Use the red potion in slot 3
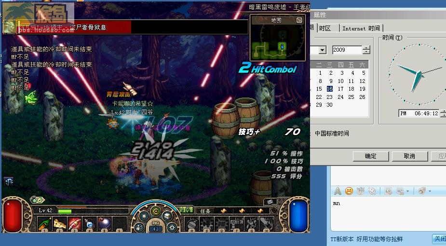Viewport: 446px width, 246px height. tap(75, 224)
